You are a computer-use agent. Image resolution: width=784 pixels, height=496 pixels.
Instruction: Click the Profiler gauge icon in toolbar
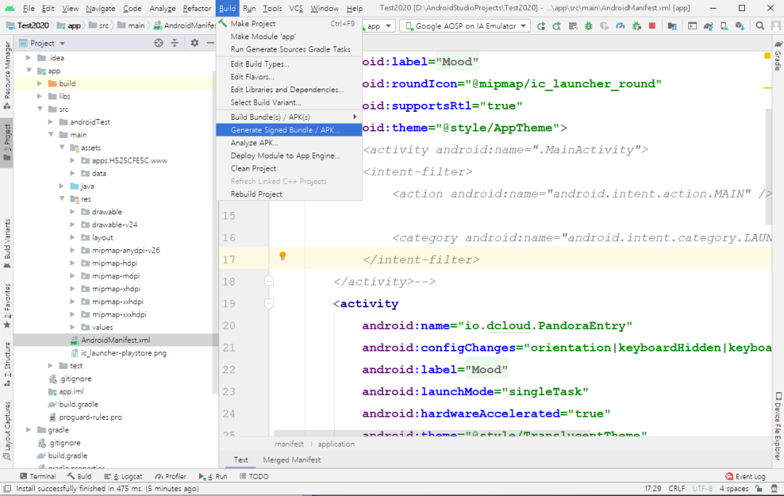[x=621, y=26]
